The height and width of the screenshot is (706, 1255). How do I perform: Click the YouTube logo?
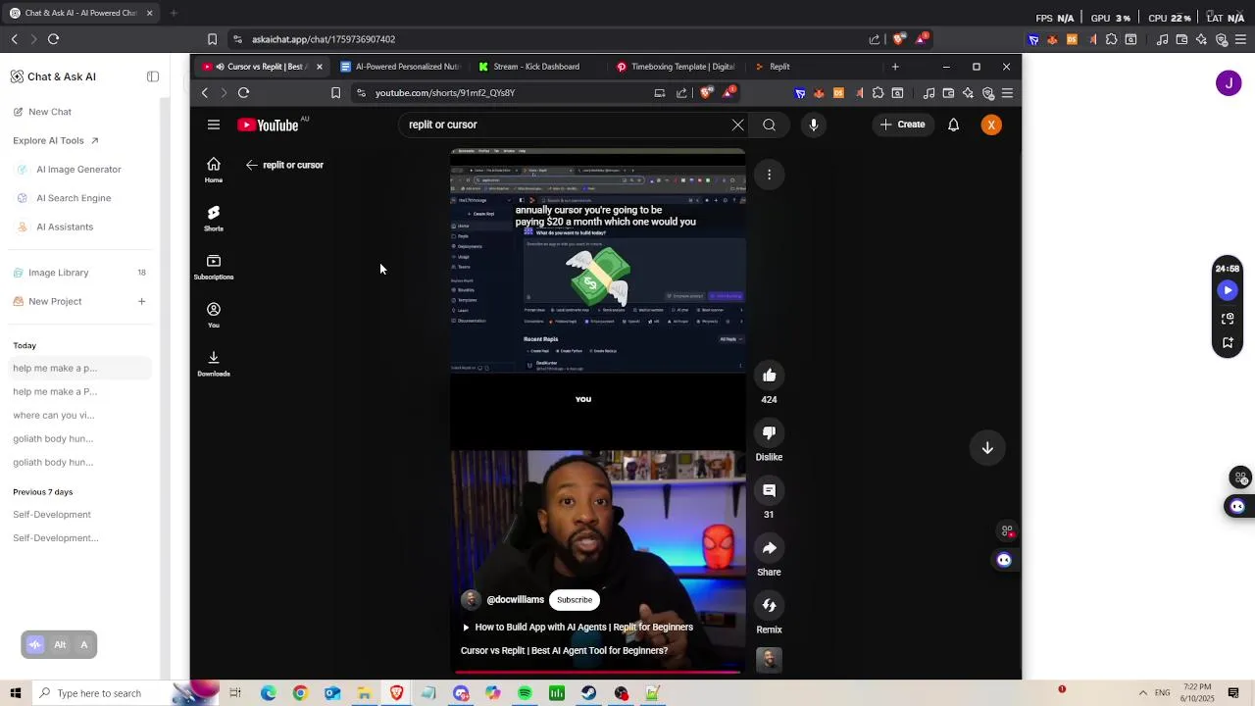point(269,125)
